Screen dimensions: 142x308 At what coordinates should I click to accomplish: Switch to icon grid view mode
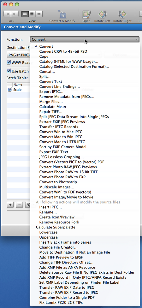pos(25,14)
